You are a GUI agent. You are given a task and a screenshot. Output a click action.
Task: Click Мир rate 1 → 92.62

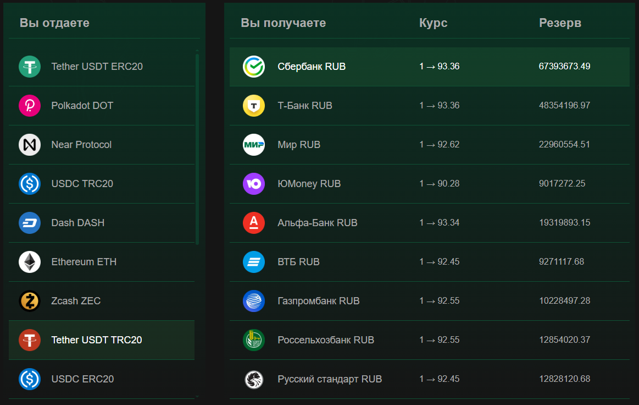[440, 145]
